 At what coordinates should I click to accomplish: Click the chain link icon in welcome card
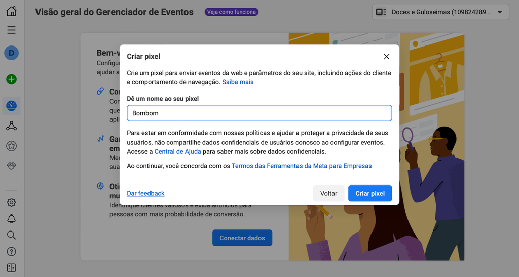[100, 91]
